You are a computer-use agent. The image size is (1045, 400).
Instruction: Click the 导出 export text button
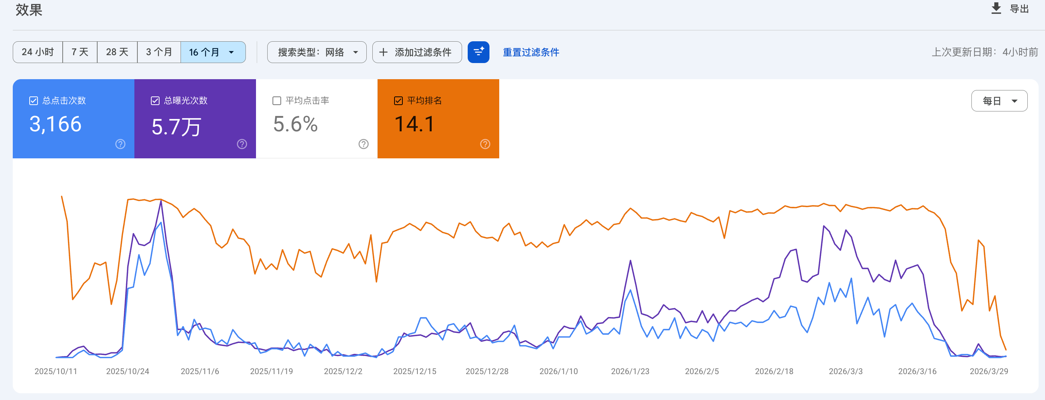[1019, 9]
